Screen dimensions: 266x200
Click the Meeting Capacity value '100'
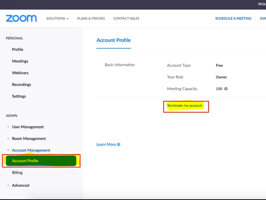(x=219, y=89)
